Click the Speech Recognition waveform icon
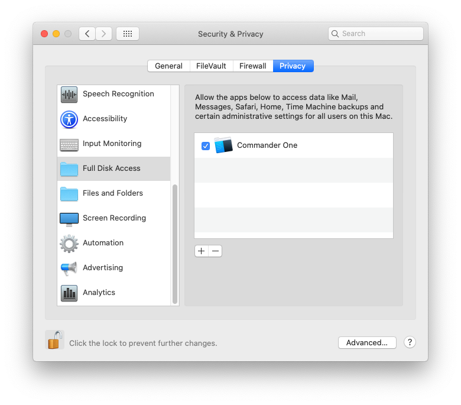This screenshot has width=461, height=405. (69, 95)
